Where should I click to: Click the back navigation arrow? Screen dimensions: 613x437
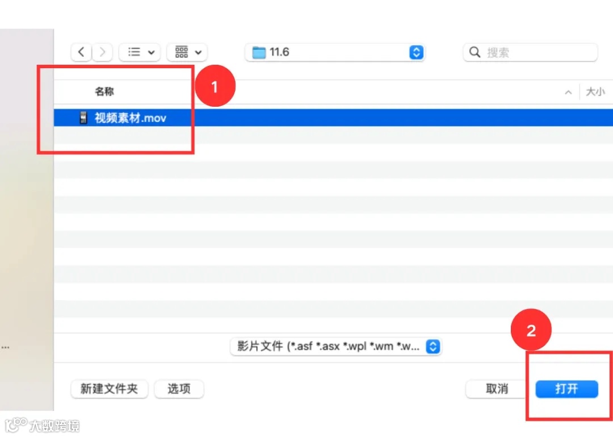click(81, 52)
